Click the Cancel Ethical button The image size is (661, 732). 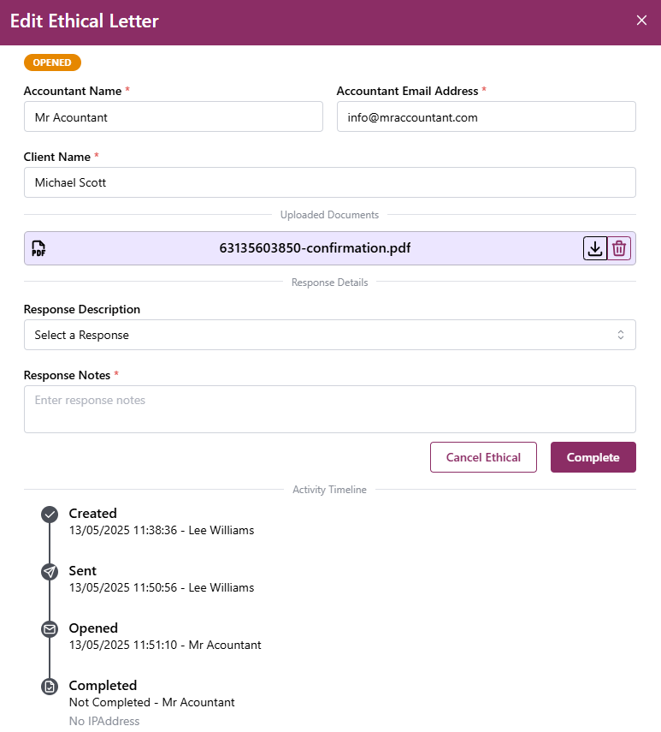[x=483, y=457]
